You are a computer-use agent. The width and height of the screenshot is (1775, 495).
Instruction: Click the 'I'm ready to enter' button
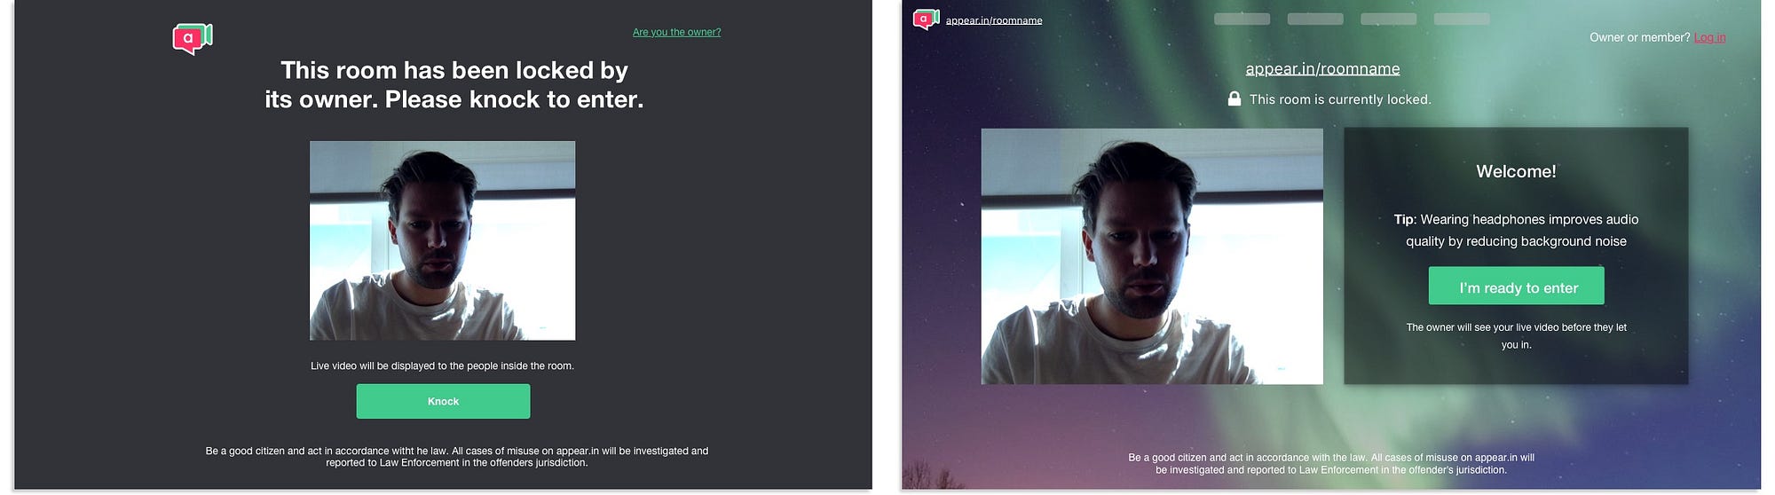point(1516,286)
